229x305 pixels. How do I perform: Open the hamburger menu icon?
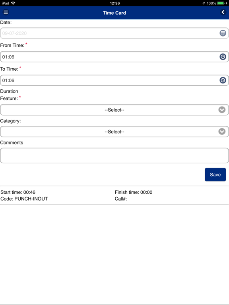click(x=6, y=12)
